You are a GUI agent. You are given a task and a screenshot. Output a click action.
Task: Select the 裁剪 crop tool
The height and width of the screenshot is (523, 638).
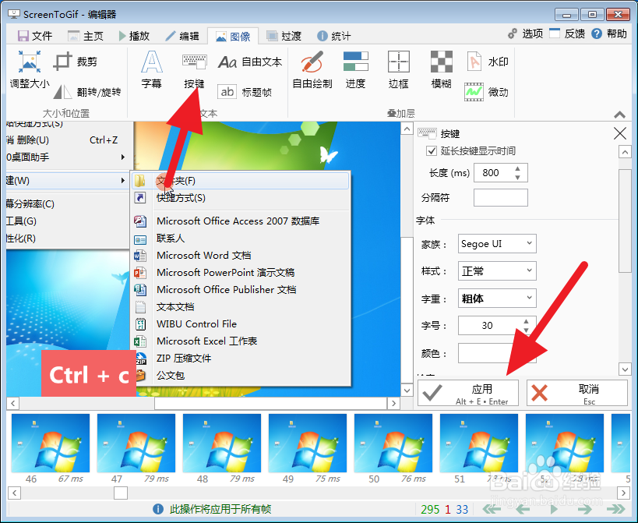point(76,62)
